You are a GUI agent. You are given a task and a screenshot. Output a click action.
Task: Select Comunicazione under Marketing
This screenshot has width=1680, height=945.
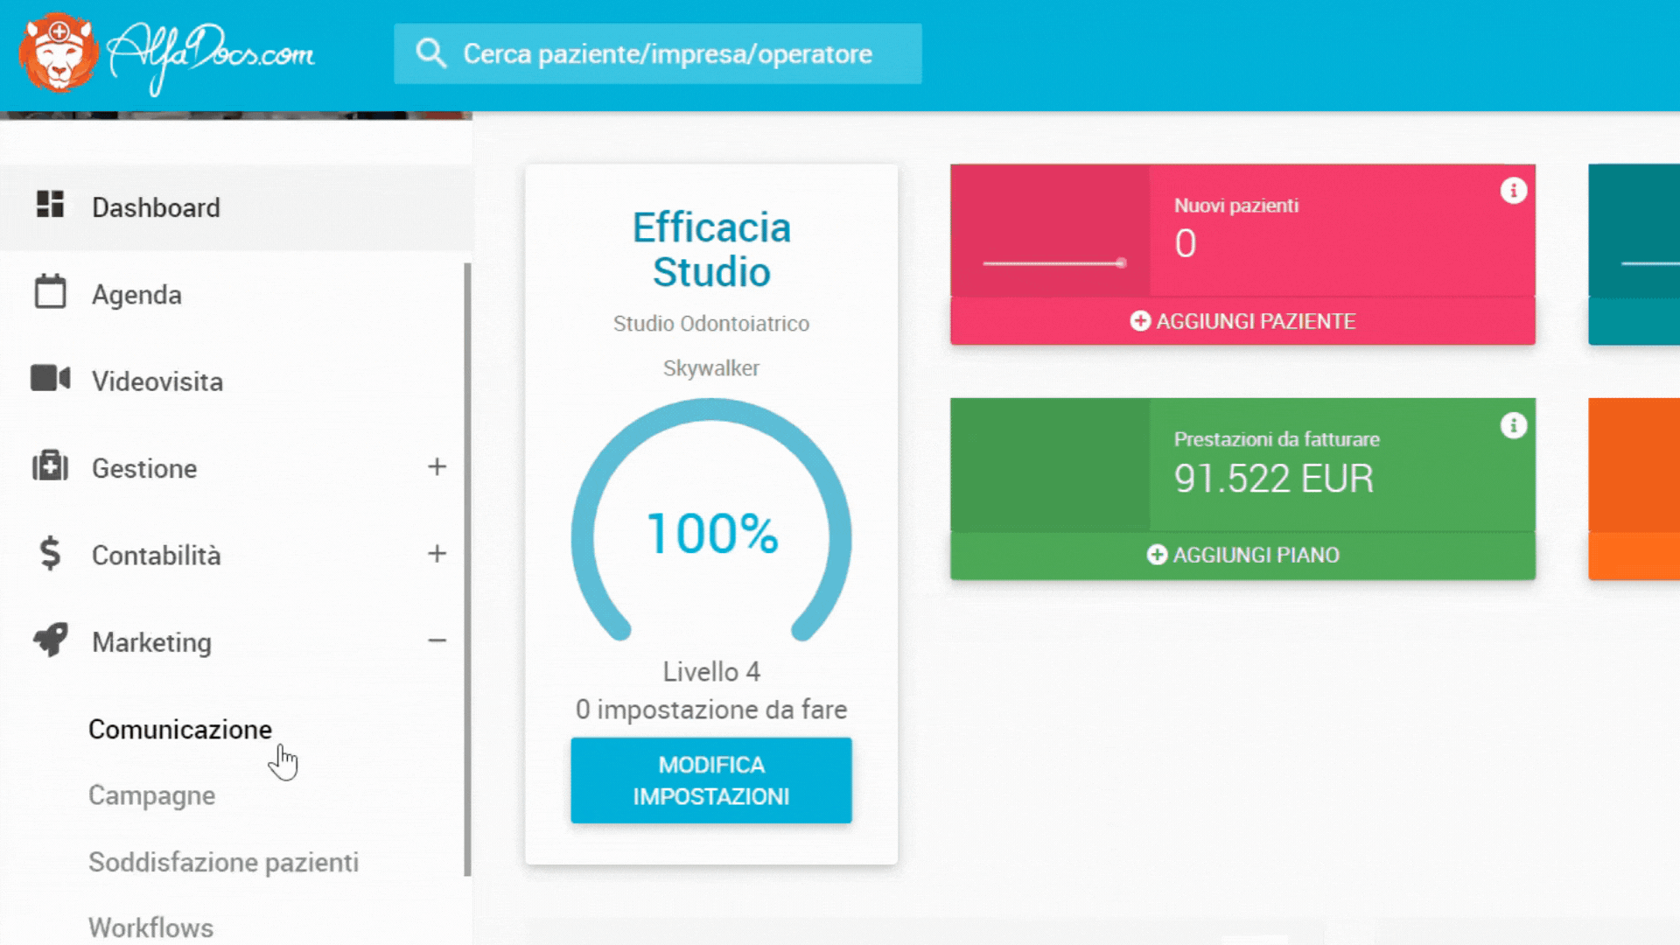pos(180,729)
